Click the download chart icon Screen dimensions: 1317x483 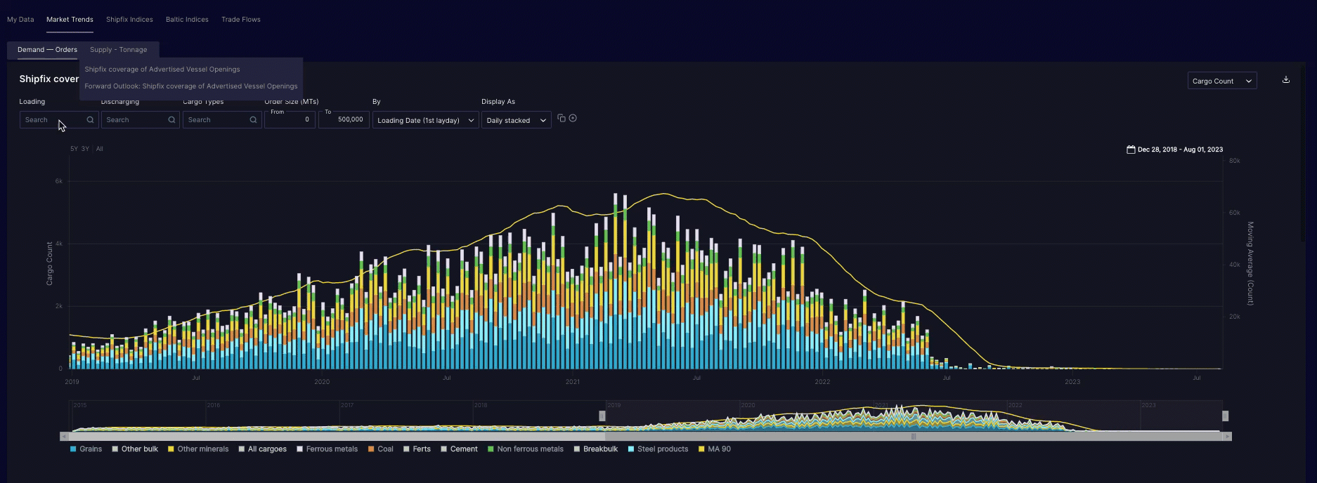coord(1285,80)
